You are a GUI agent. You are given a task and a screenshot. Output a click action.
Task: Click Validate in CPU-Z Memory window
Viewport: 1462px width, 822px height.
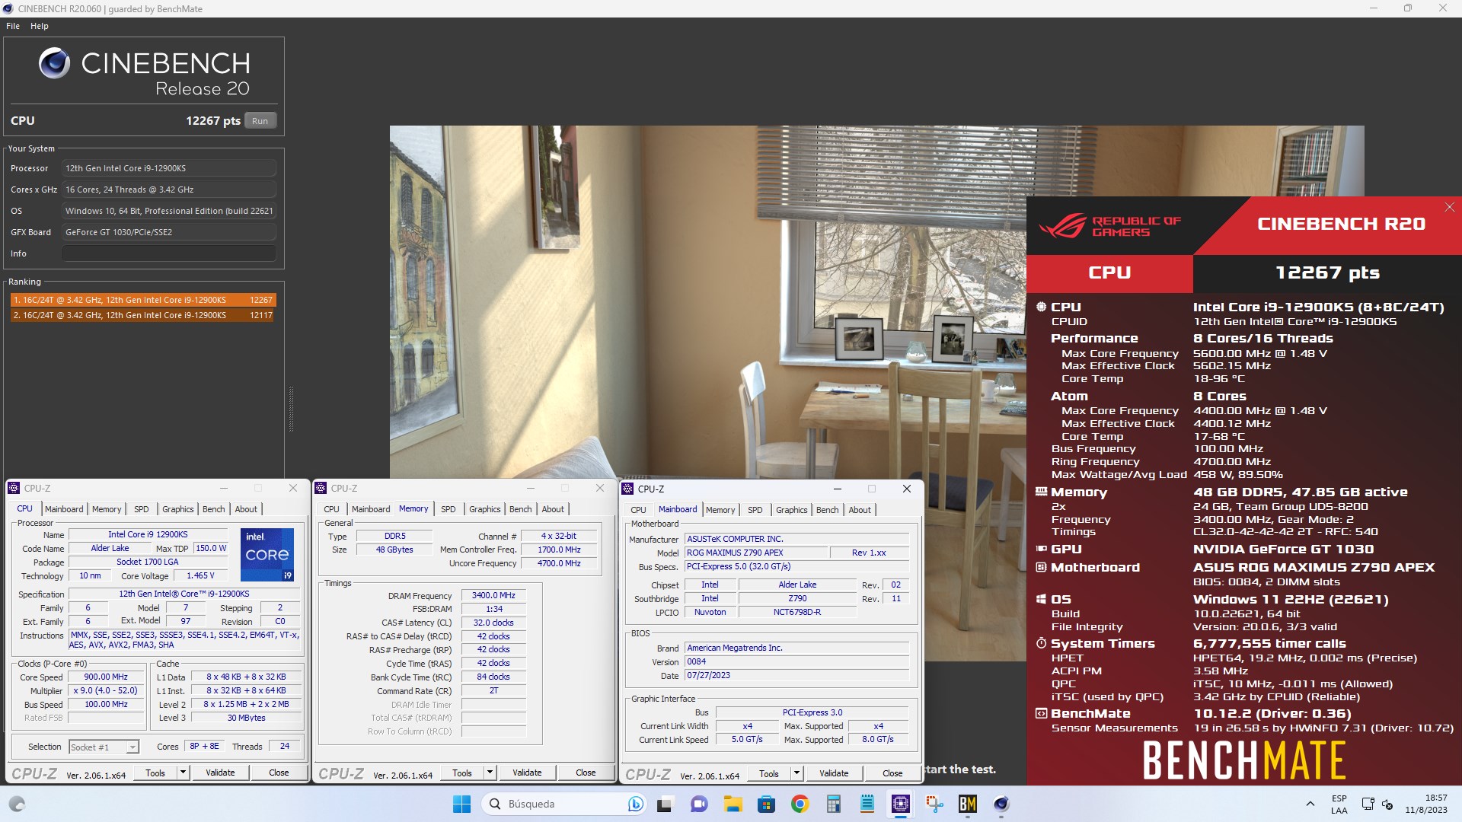point(527,773)
